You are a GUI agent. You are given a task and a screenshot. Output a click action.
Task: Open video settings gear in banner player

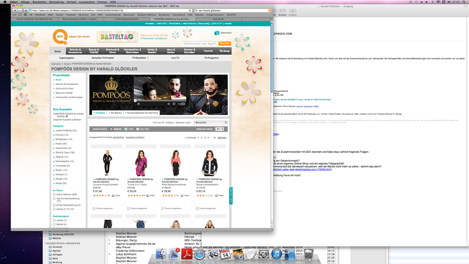coord(174,104)
